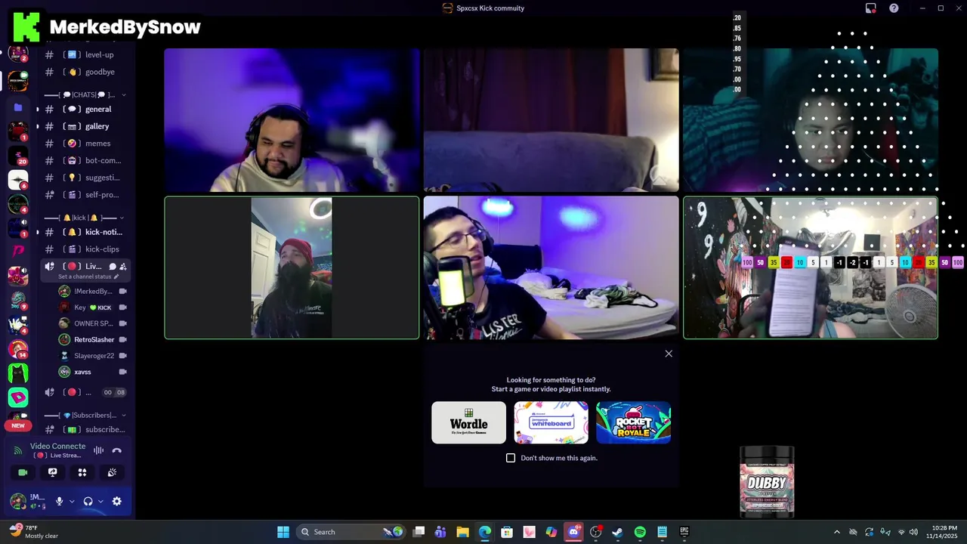
Task: Open the pink P server icon
Action: (18, 251)
